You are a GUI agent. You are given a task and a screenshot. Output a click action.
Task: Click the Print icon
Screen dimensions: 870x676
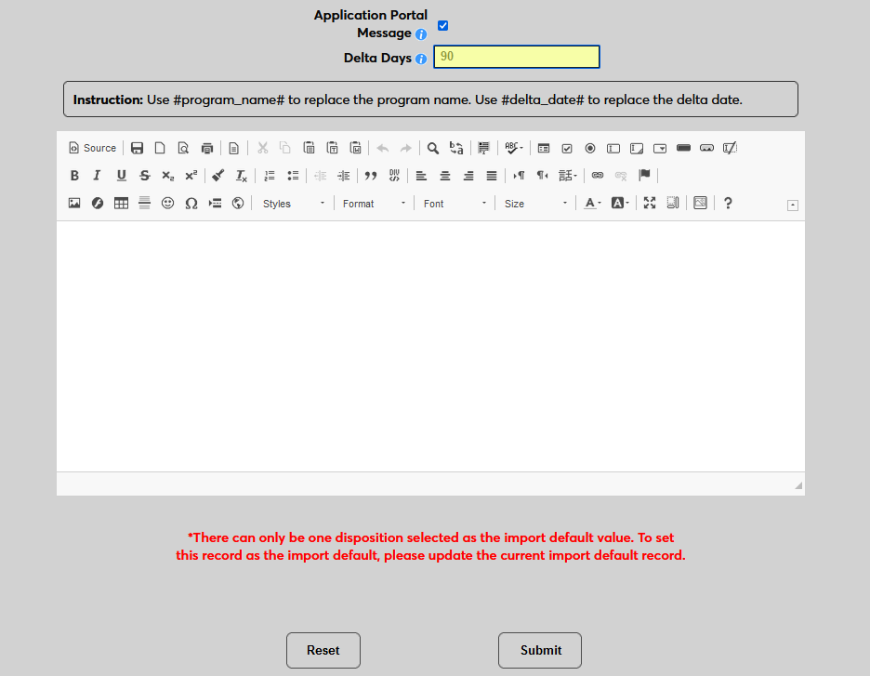point(207,148)
